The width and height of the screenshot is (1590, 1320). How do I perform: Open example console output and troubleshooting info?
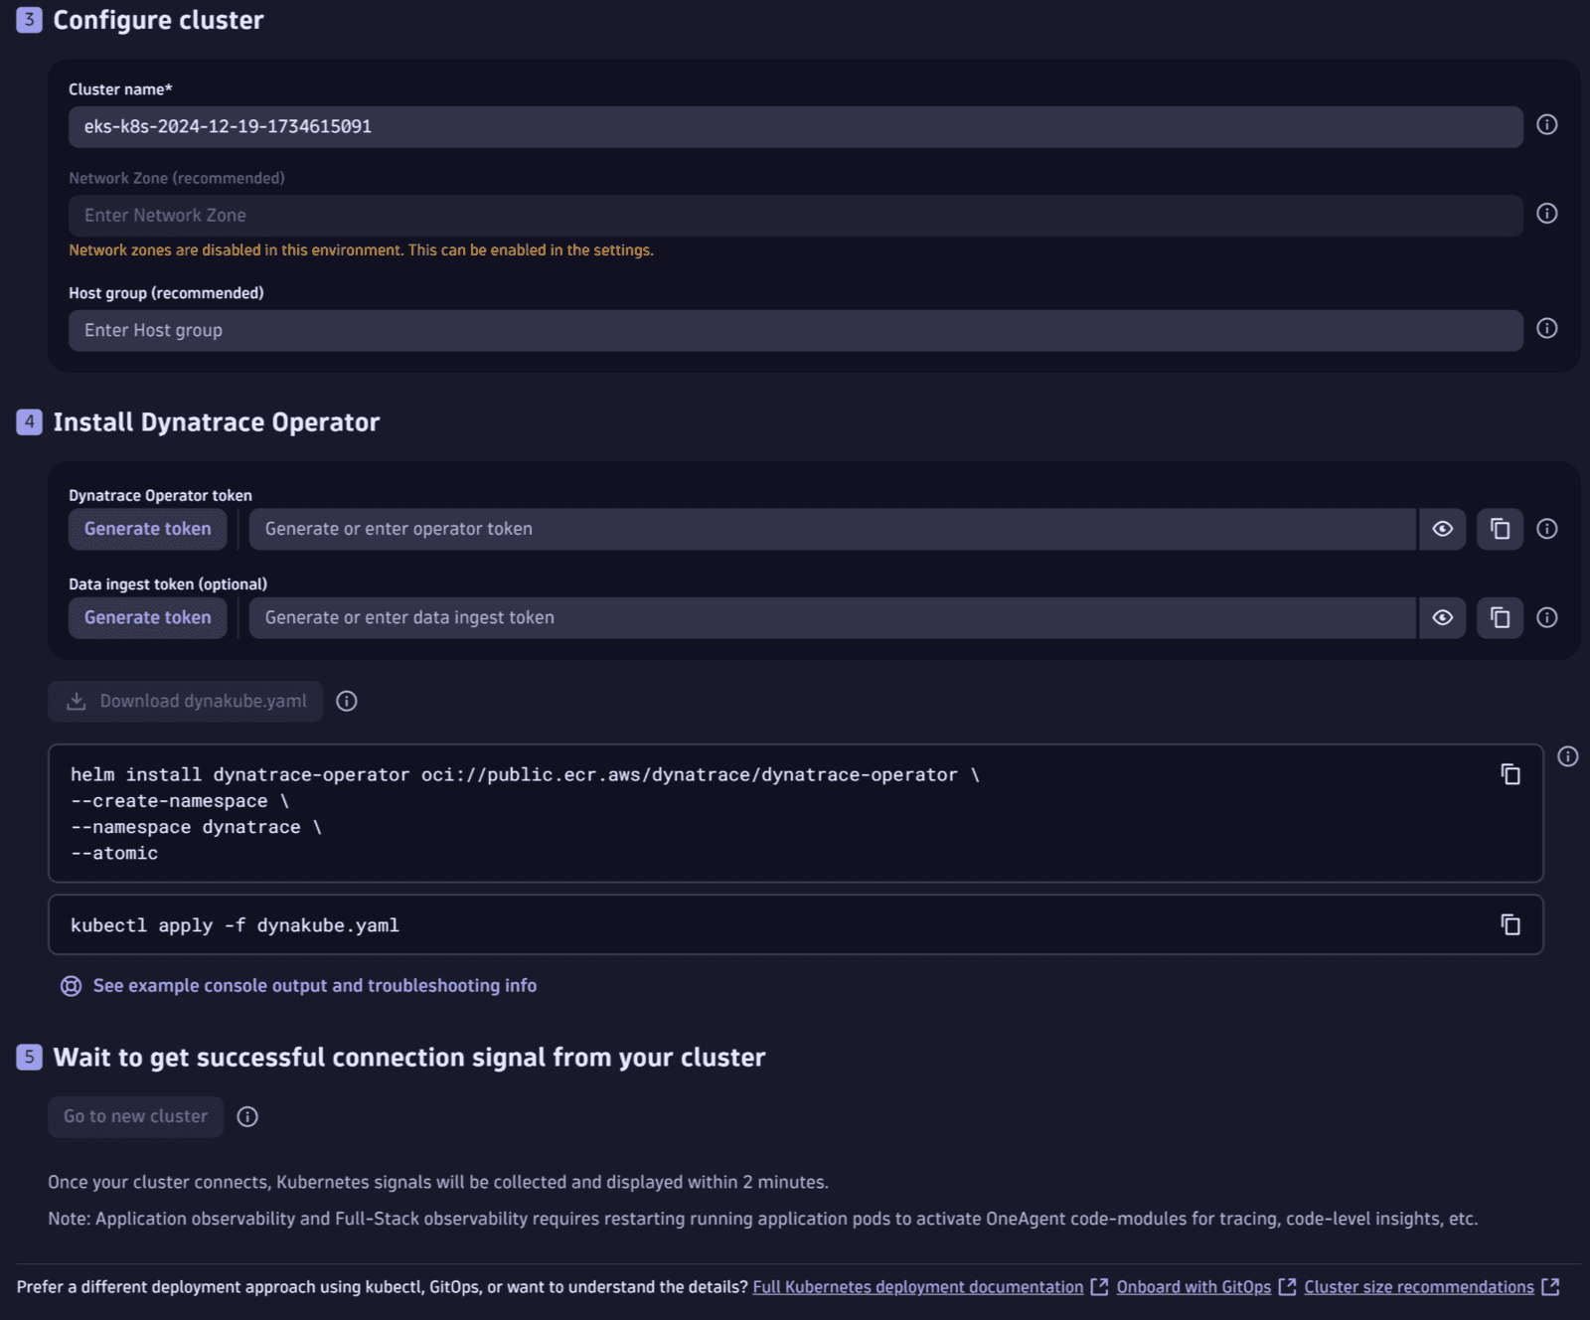tap(314, 986)
